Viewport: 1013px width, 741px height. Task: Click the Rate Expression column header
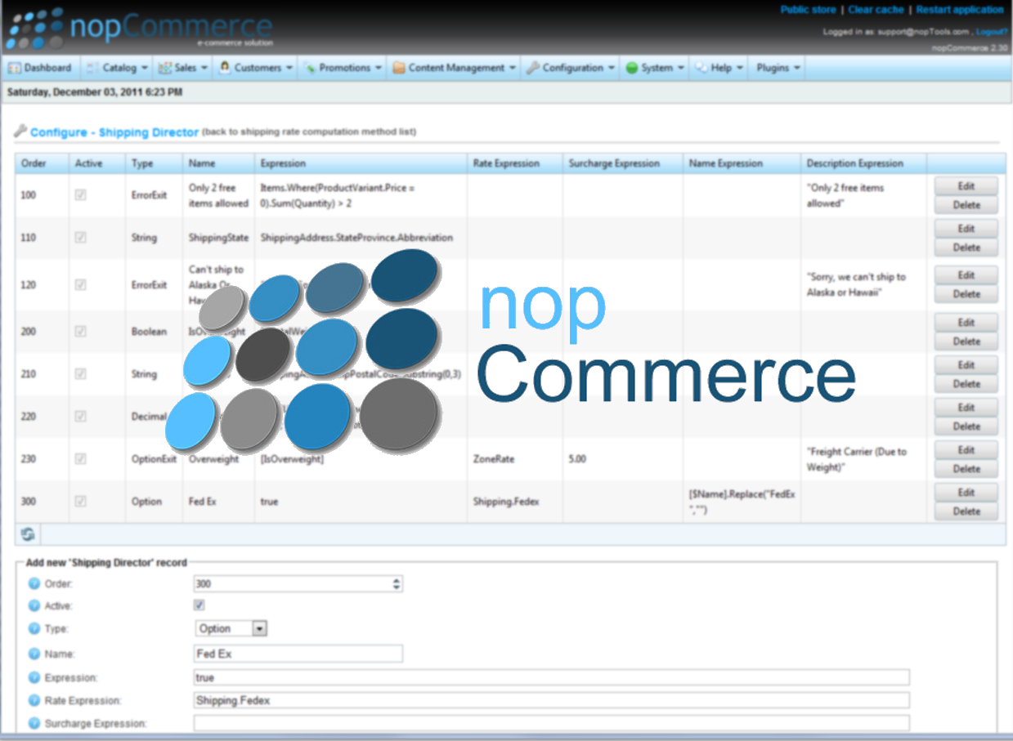coord(514,163)
